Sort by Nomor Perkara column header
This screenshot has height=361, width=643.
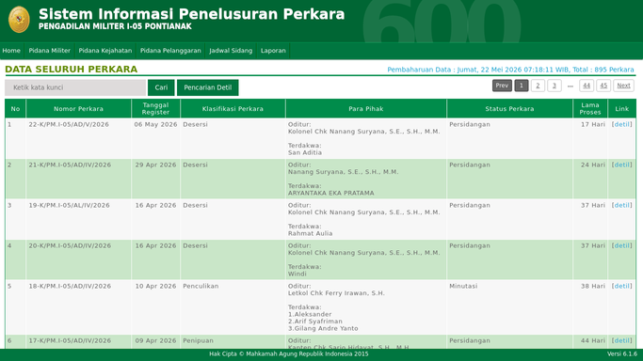pos(78,109)
